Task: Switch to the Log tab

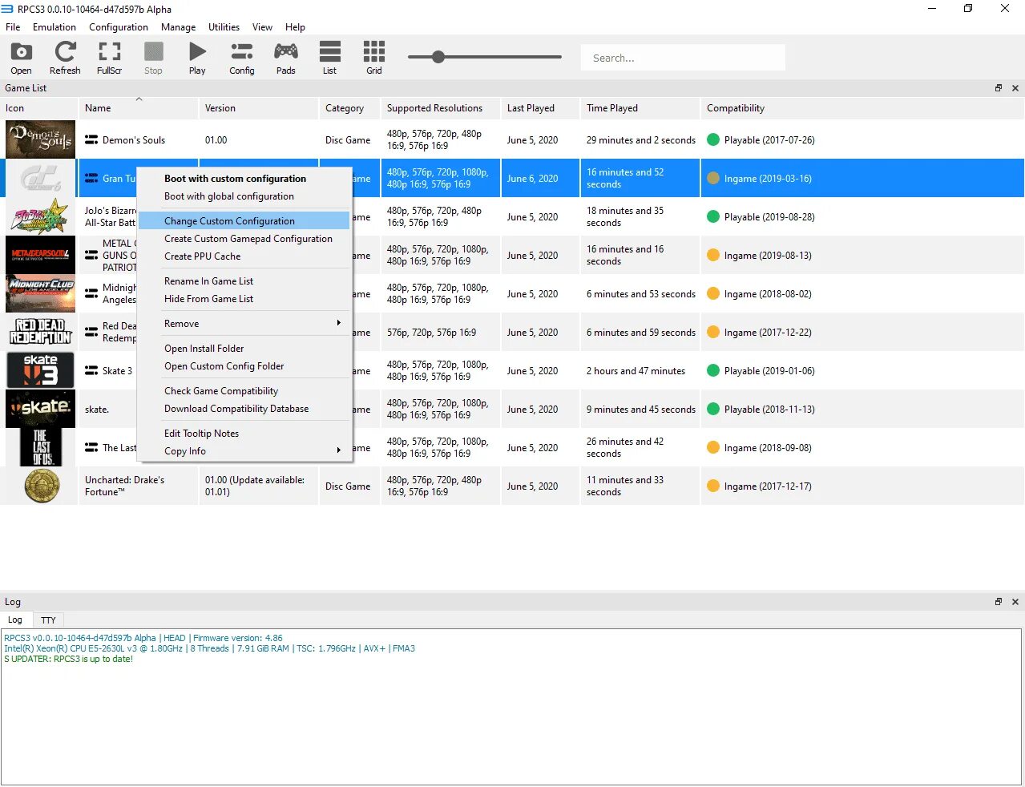Action: (15, 620)
